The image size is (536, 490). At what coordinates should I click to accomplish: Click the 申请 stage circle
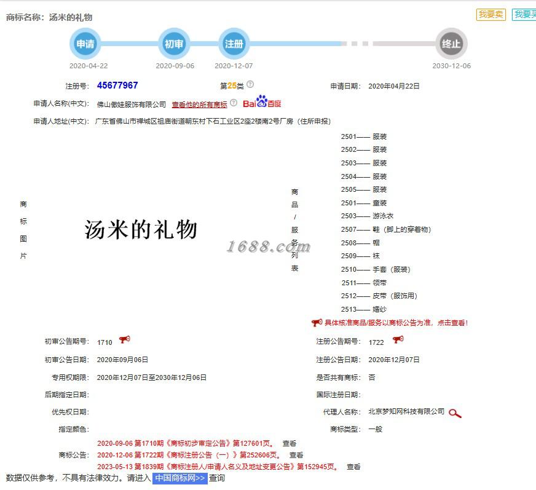pyautogui.click(x=85, y=44)
